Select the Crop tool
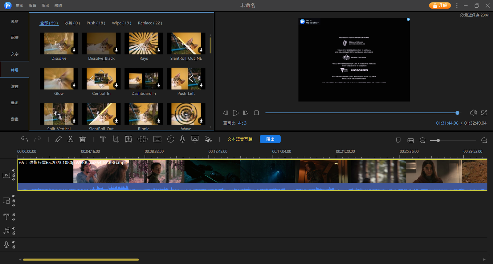The width and height of the screenshot is (493, 264). (116, 139)
